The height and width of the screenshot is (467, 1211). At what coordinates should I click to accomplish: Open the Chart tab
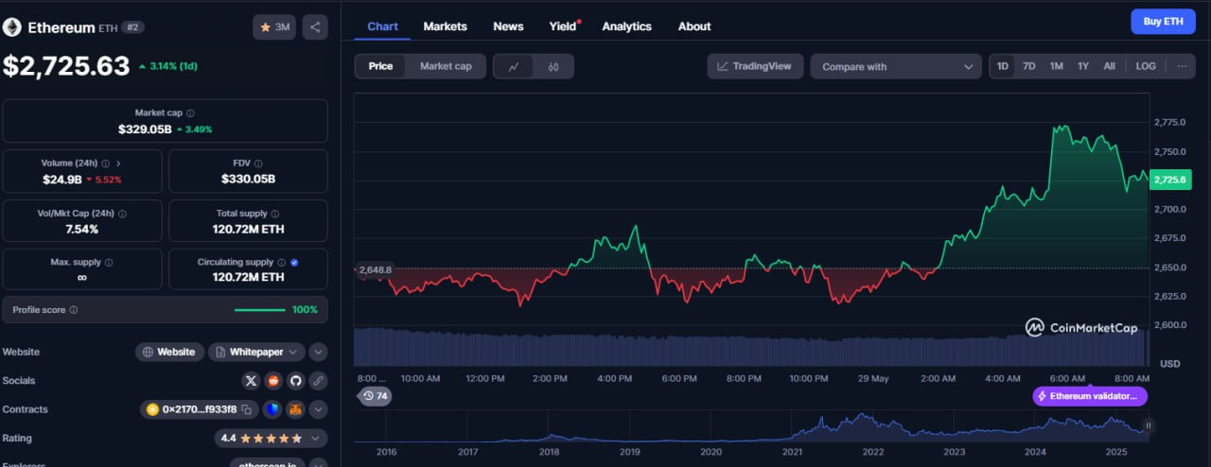pos(382,26)
